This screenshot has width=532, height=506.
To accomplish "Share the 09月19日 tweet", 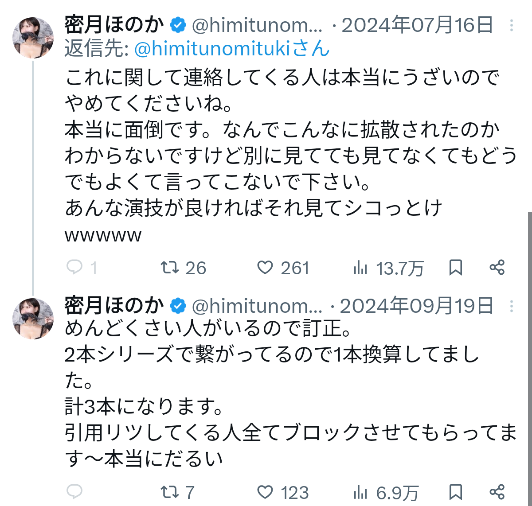I will pyautogui.click(x=497, y=491).
